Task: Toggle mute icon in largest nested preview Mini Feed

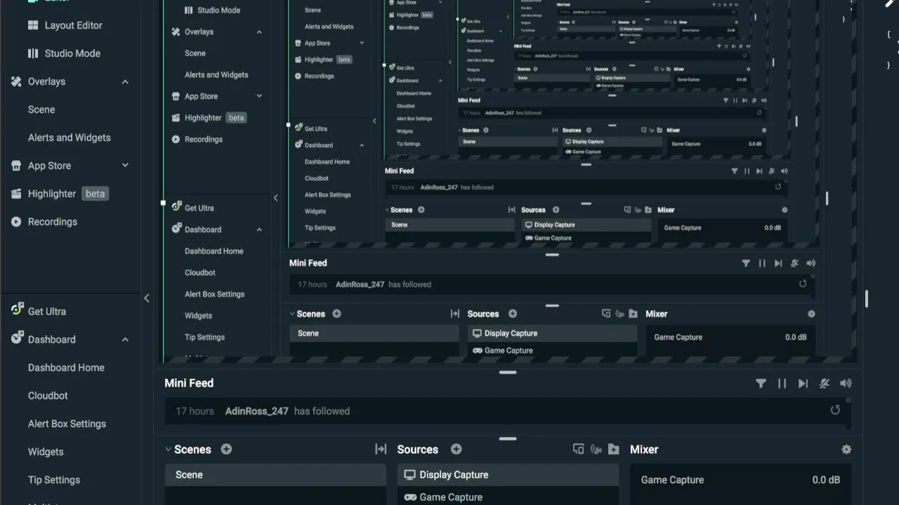Action: 795,263
